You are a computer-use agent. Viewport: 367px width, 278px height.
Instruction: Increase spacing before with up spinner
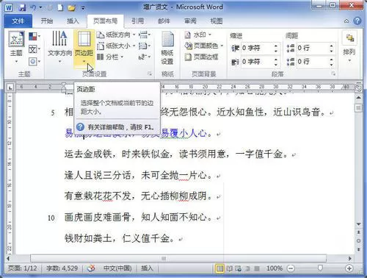(x=331, y=46)
